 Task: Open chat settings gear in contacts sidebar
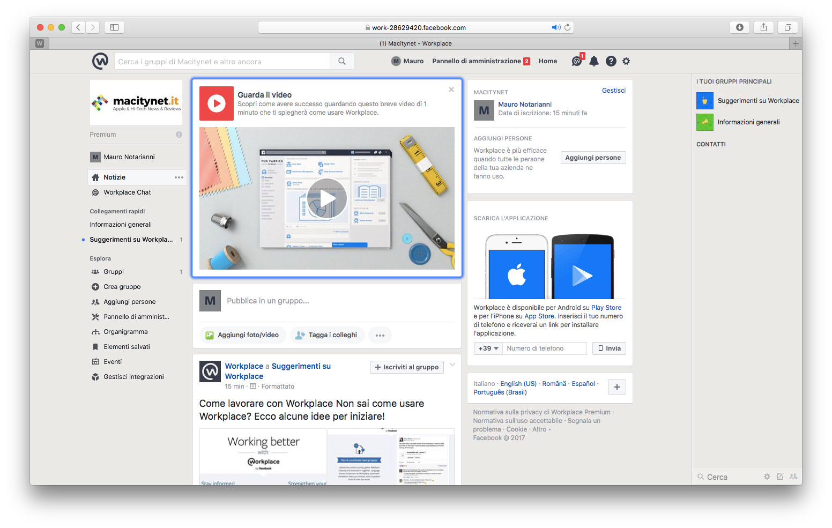pyautogui.click(x=767, y=477)
